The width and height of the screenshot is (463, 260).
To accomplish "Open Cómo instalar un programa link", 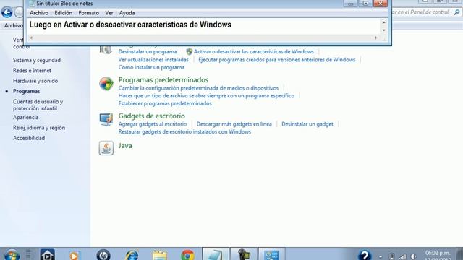I will pos(151,67).
